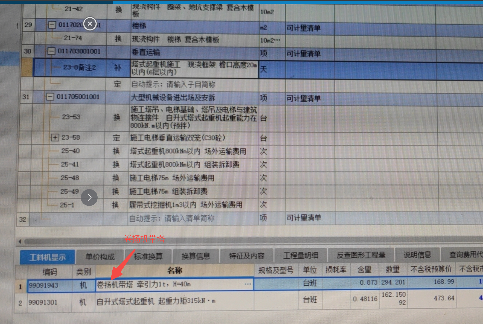Open the 说明信息 tab

(417, 254)
